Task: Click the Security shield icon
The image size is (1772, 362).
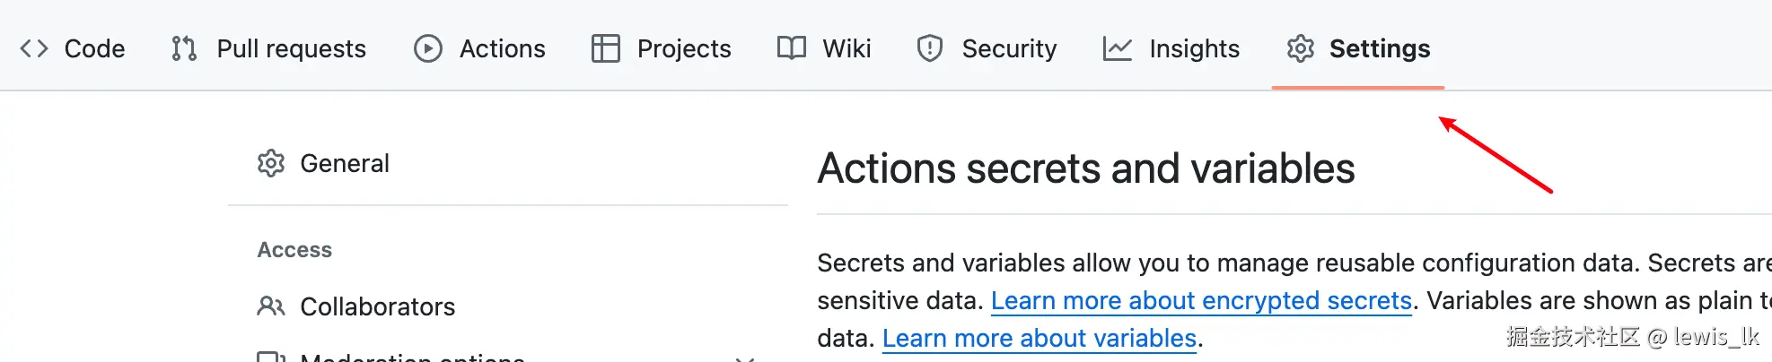Action: tap(930, 48)
